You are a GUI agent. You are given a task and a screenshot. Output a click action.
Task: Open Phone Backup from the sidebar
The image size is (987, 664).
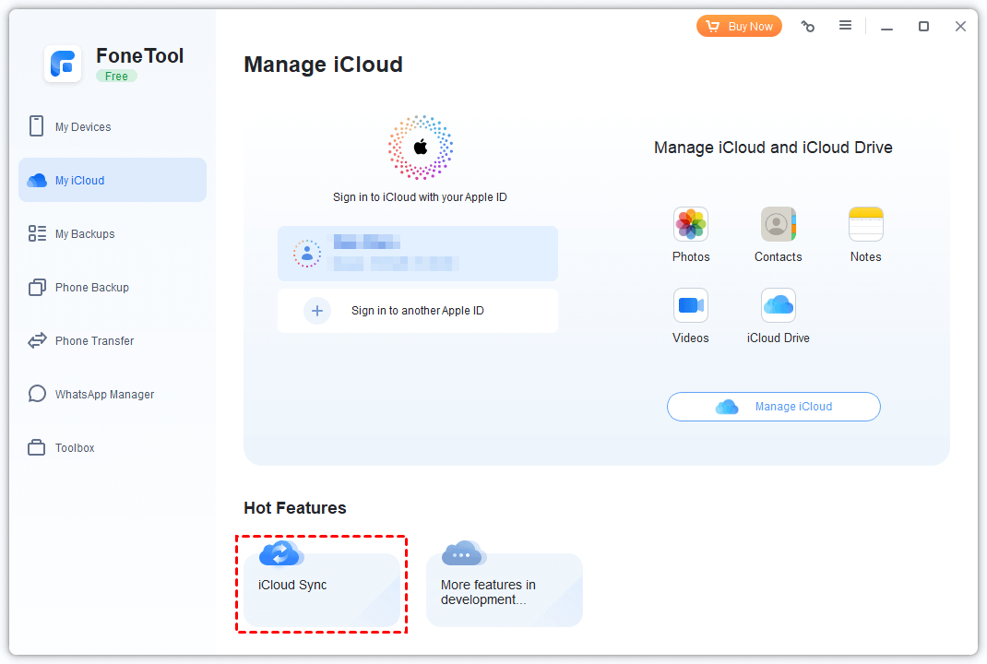point(37,287)
